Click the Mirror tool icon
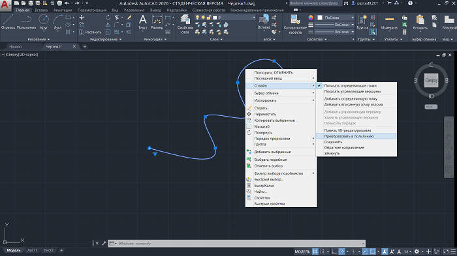The width and height of the screenshot is (457, 256). (x=108, y=25)
